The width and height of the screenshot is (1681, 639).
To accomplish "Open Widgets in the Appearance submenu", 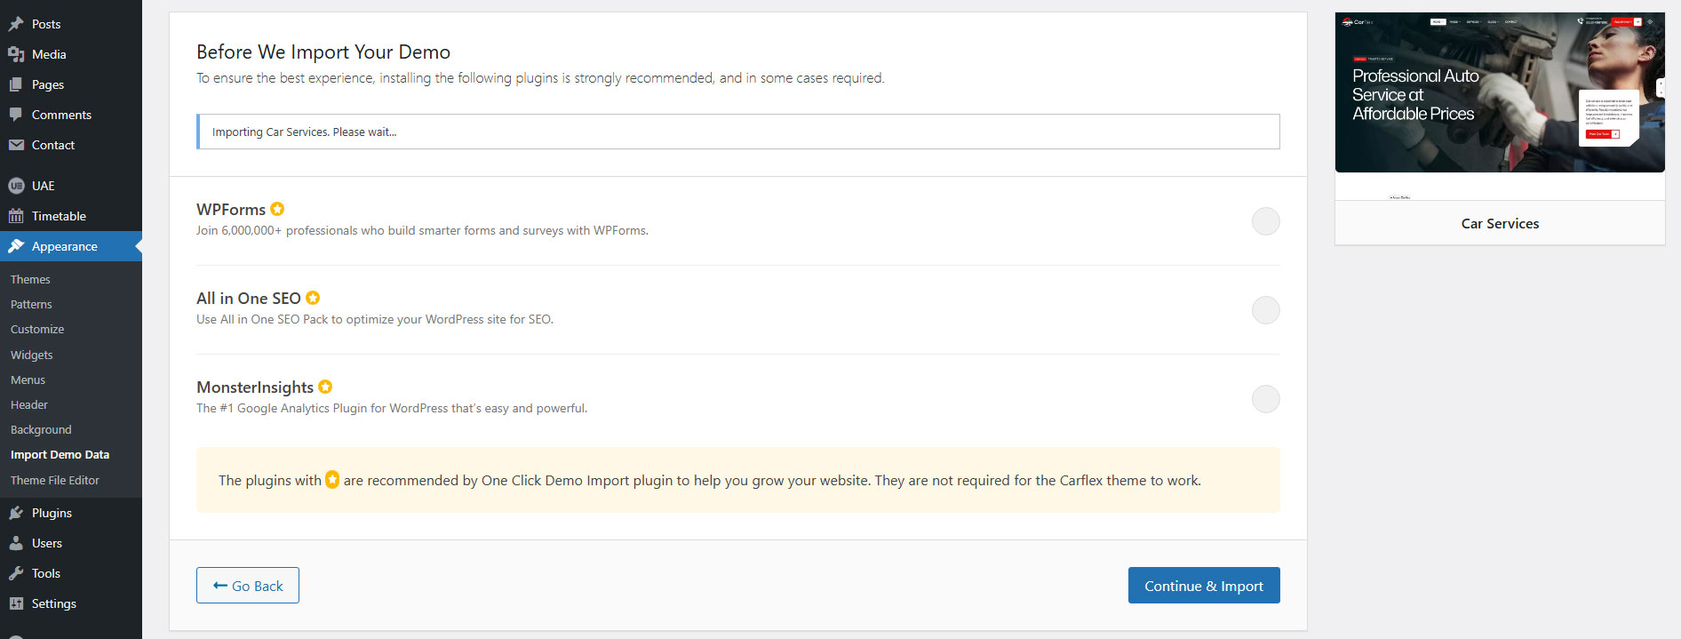I will click(32, 355).
